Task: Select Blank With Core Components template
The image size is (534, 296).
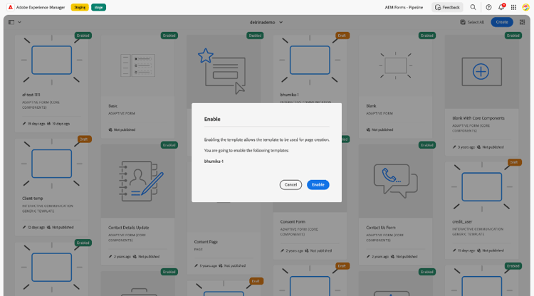Action: click(481, 95)
